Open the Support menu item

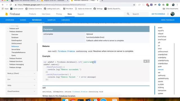[81, 14]
